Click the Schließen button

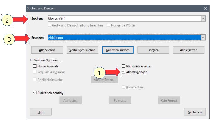coord(195,112)
